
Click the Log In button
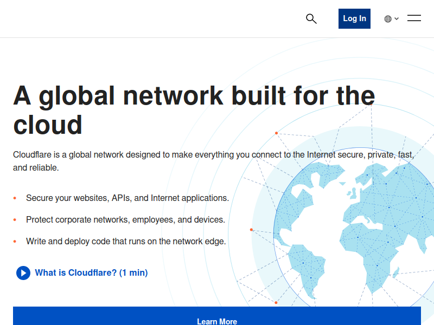354,18
